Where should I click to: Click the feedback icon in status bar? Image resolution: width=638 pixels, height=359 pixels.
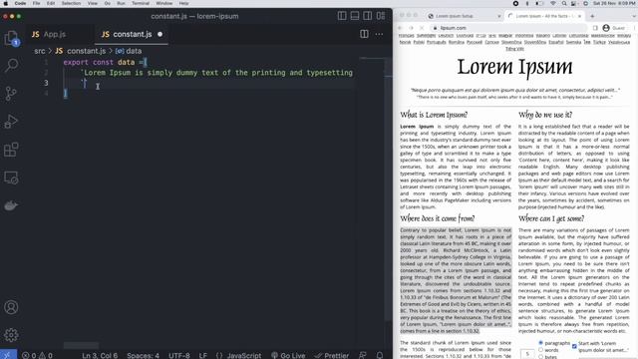point(363,355)
